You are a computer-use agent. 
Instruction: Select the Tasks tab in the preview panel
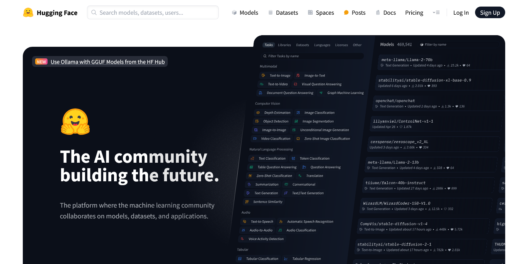pyautogui.click(x=269, y=45)
